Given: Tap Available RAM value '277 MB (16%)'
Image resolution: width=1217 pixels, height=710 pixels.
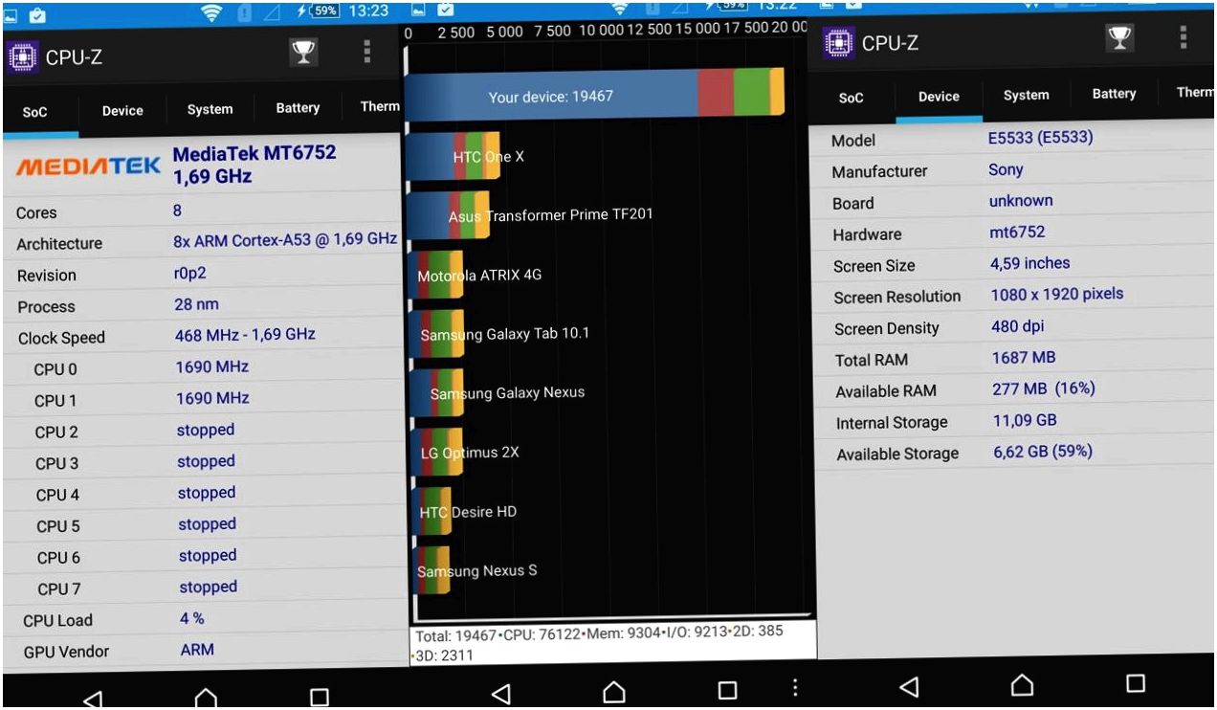Looking at the screenshot, I should (x=1044, y=388).
